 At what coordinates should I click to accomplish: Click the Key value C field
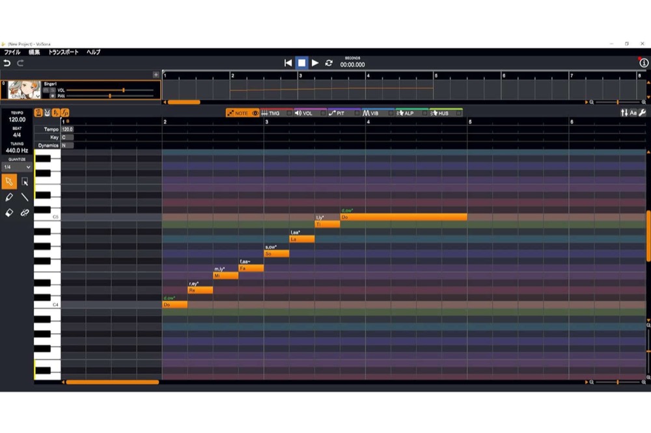[x=67, y=137]
